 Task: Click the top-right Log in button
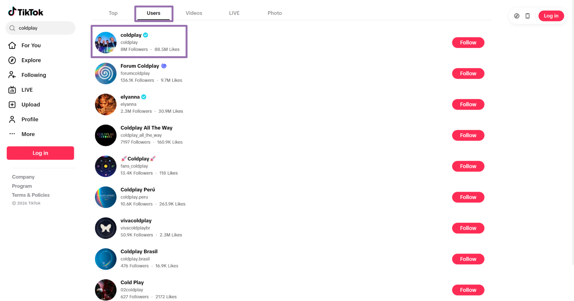(x=551, y=16)
